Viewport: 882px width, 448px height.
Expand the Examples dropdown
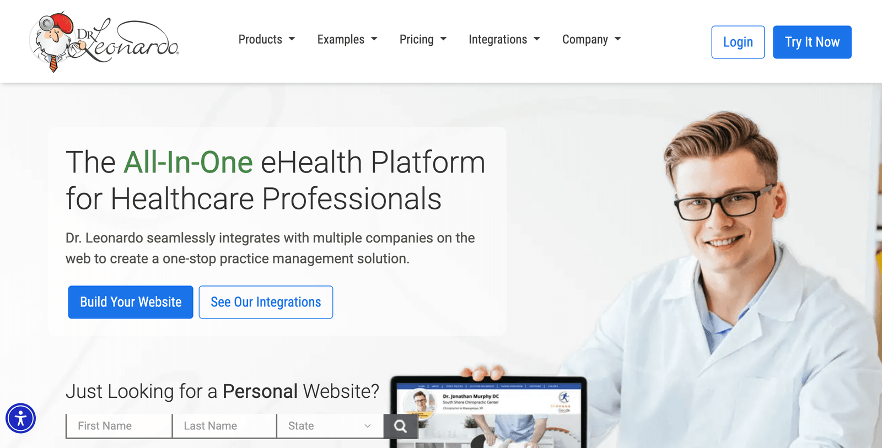347,40
